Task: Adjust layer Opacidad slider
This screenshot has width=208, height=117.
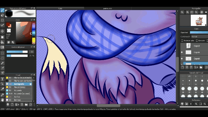Action: pyautogui.click(x=199, y=32)
